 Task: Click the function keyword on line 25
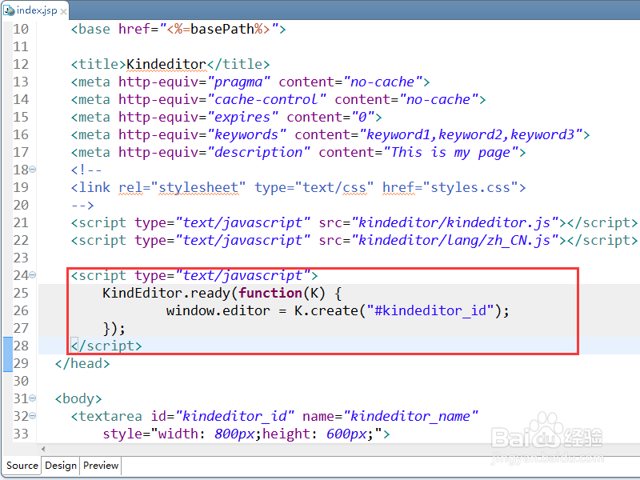click(x=270, y=293)
